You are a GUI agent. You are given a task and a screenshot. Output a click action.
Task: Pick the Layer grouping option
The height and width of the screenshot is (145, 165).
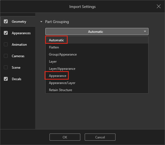(x=53, y=62)
